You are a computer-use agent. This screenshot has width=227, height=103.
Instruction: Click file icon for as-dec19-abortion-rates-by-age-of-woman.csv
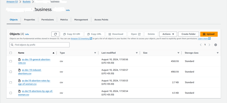click(19, 81)
